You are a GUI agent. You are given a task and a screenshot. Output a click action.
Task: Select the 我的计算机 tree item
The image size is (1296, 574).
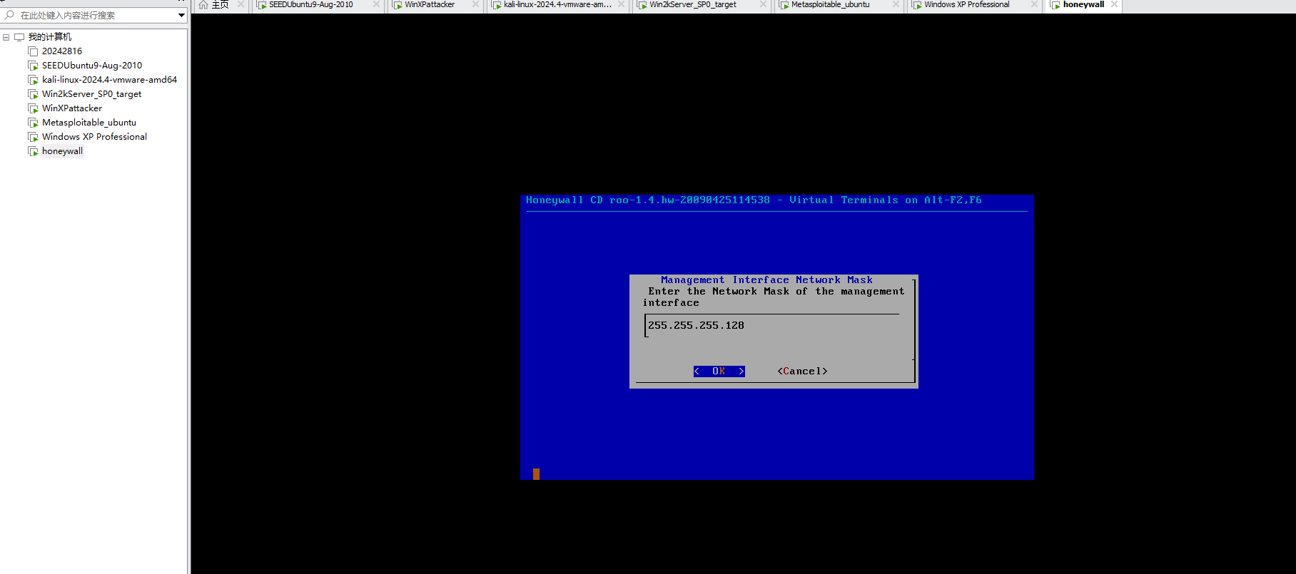coord(49,37)
